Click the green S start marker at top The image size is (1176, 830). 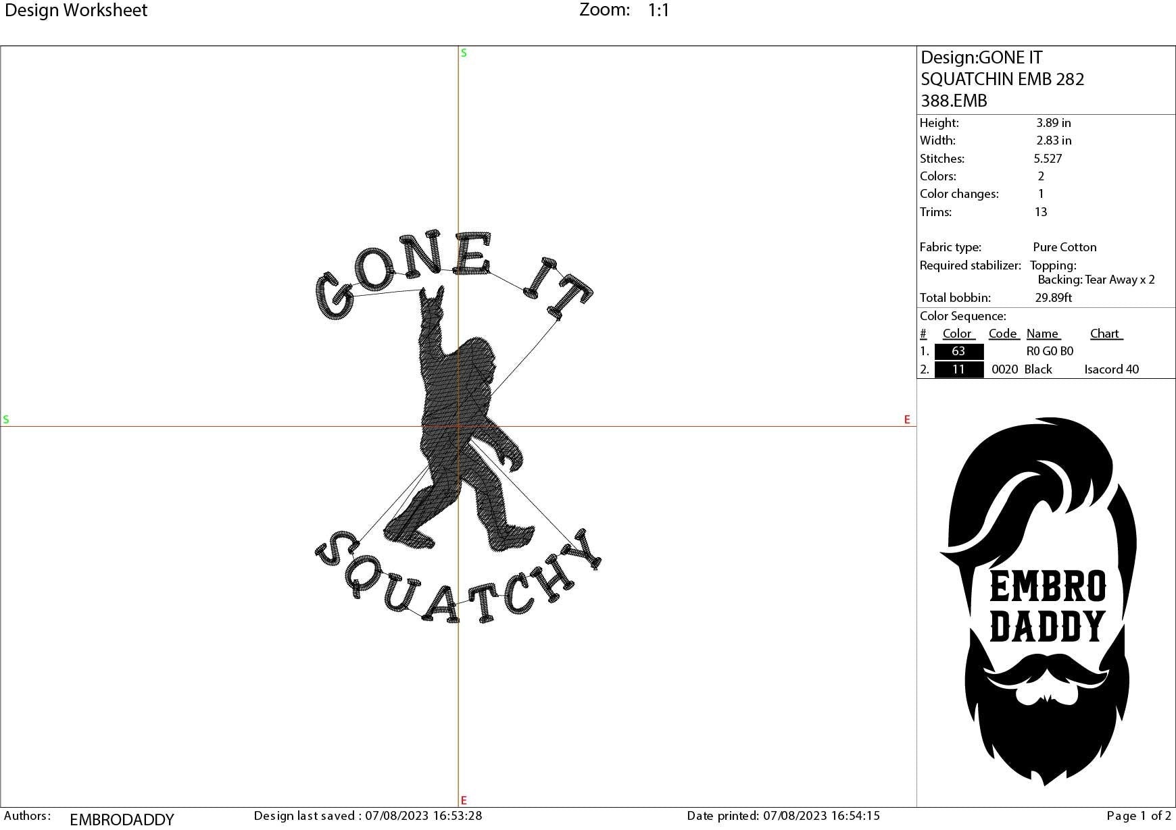463,52
